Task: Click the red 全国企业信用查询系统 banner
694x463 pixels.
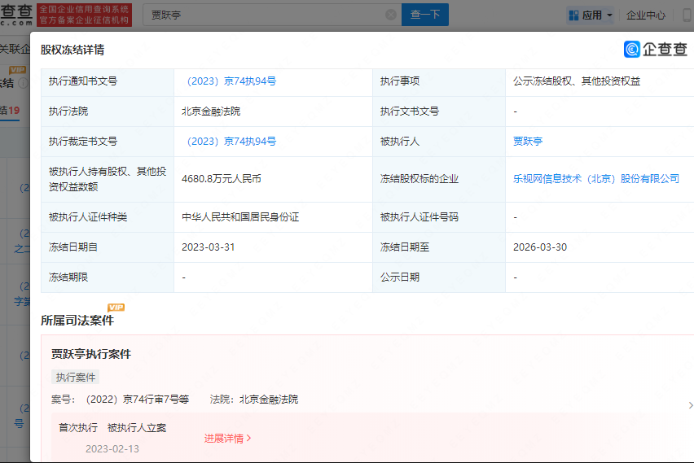Action: pyautogui.click(x=85, y=14)
